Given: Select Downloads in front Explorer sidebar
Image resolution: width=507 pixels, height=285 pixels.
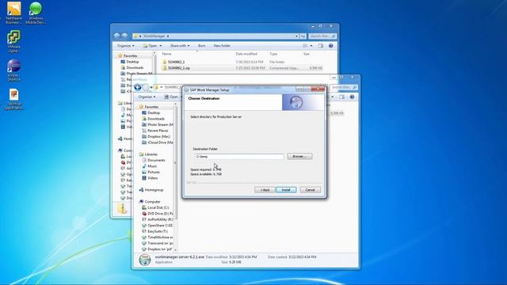Looking at the screenshot, I should pyautogui.click(x=153, y=119).
